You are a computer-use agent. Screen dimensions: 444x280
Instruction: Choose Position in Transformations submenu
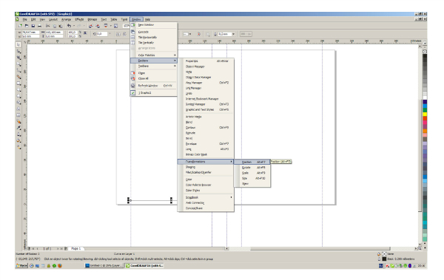[x=252, y=162]
